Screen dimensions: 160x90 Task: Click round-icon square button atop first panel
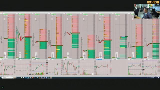[x=7, y=15]
